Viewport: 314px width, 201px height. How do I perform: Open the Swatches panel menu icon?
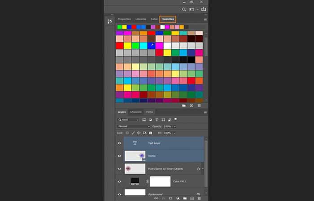205,20
